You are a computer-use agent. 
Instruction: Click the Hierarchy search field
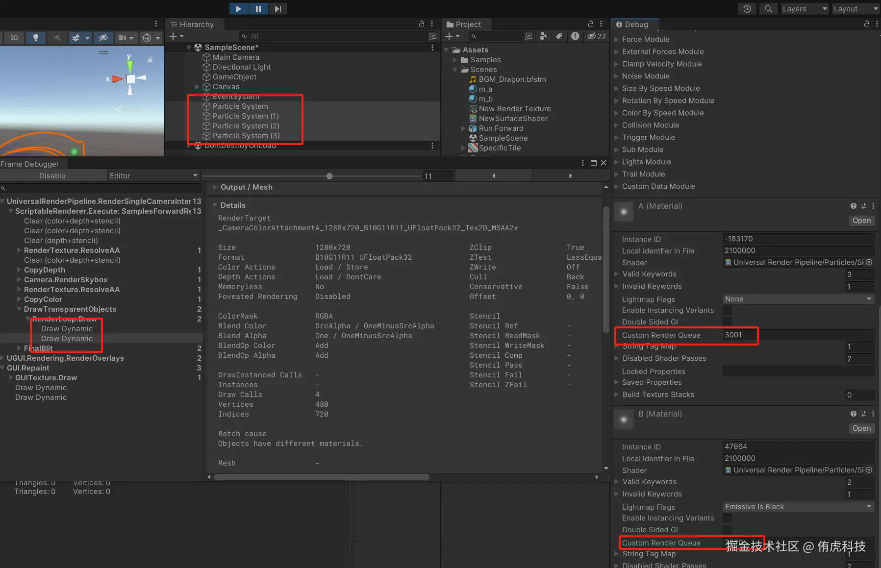(333, 36)
